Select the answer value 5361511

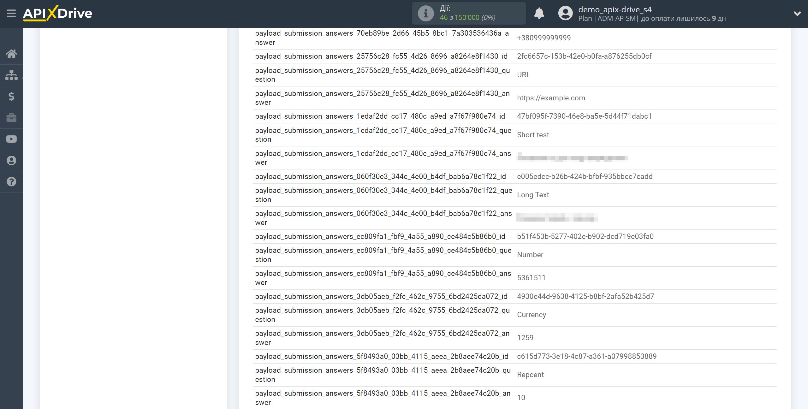point(531,278)
